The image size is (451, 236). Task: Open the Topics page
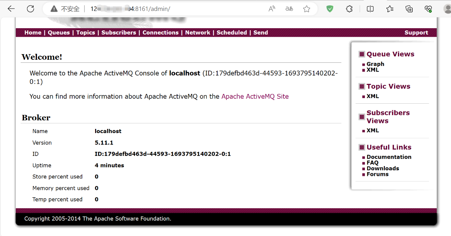[x=86, y=33]
